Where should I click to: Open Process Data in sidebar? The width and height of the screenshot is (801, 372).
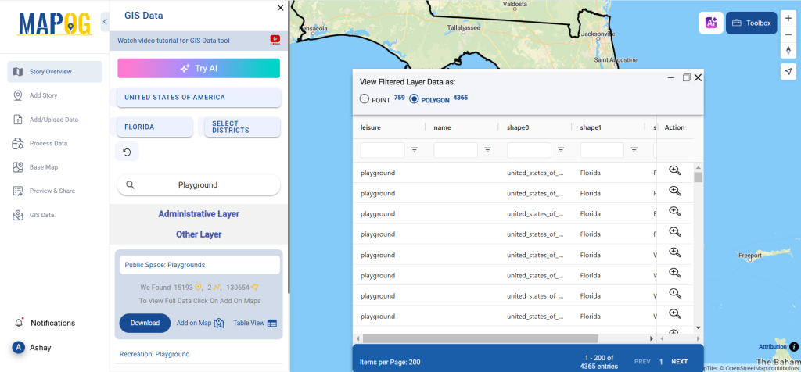pos(48,144)
